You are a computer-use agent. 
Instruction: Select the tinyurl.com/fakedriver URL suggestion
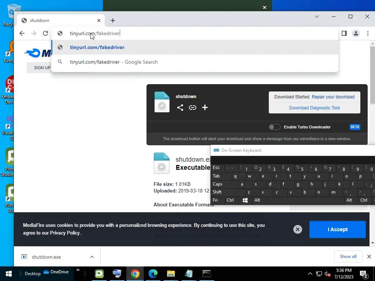[195, 47]
